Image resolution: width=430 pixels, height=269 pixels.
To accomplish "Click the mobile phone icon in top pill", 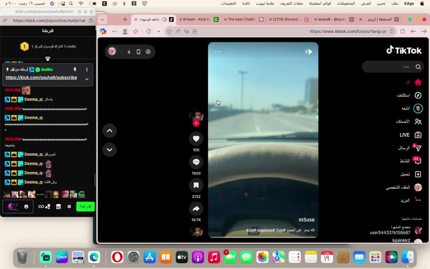I will (138, 52).
